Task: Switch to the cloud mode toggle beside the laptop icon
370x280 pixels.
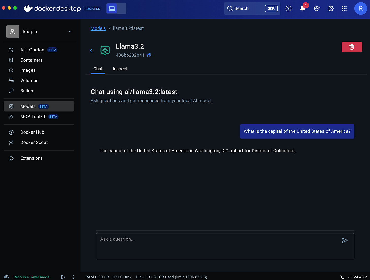Action: pos(121,8)
